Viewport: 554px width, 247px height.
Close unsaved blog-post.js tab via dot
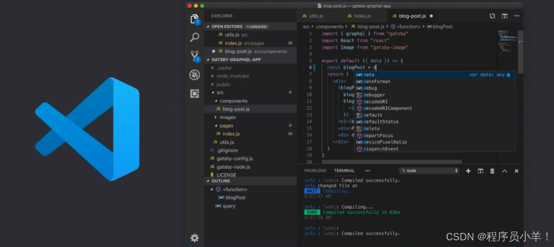pos(431,16)
